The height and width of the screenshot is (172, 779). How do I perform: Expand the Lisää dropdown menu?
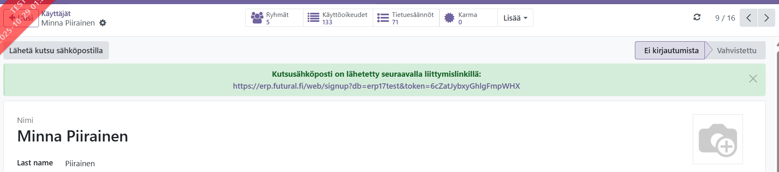tap(515, 18)
